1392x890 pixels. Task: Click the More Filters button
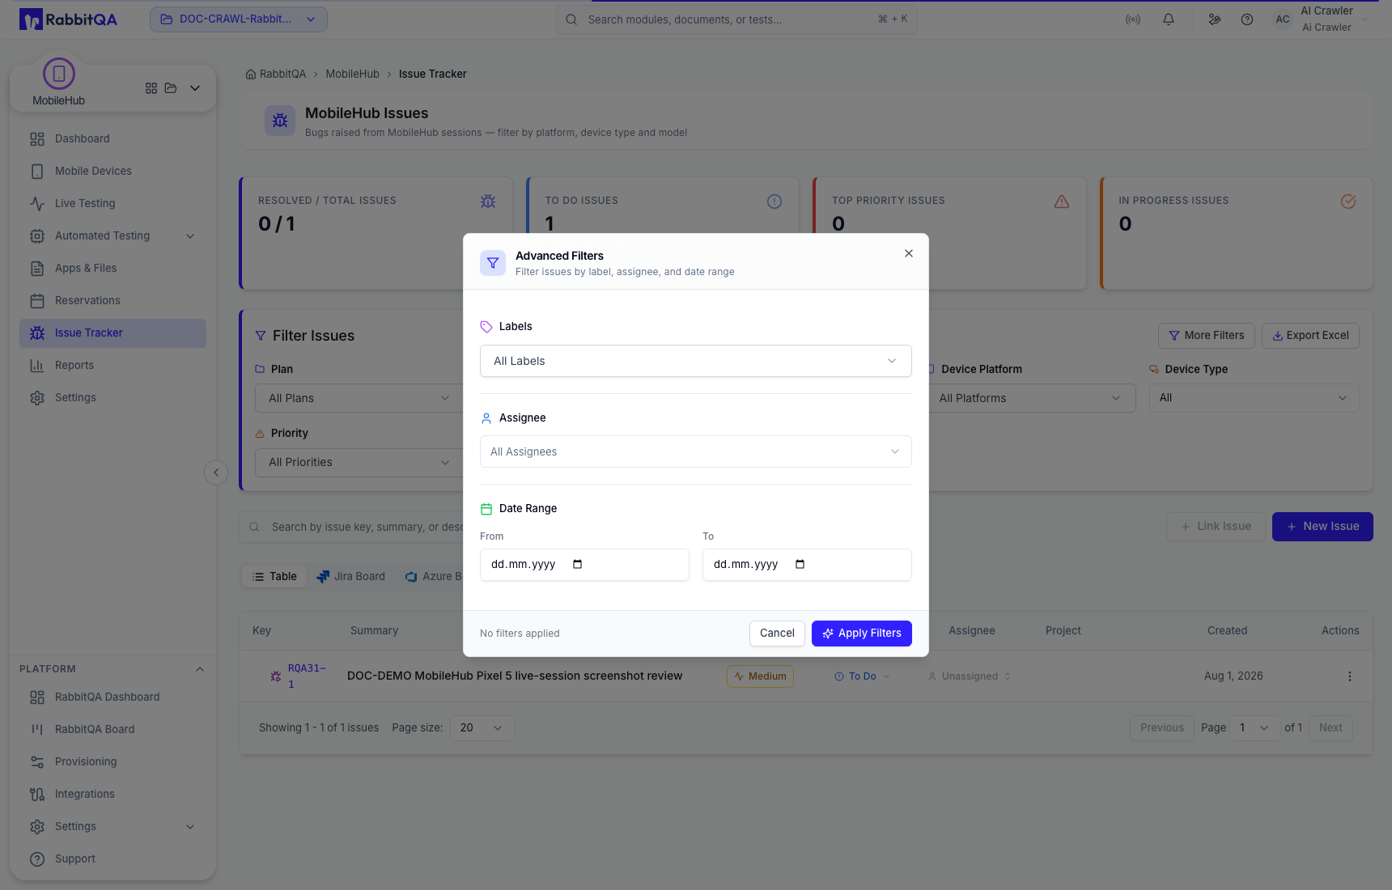coord(1207,336)
